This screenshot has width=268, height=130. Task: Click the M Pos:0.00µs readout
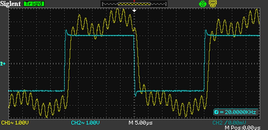tap(243, 127)
